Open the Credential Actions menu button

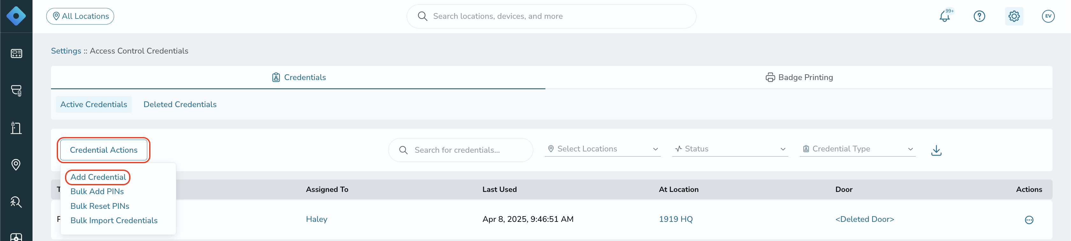click(x=104, y=150)
